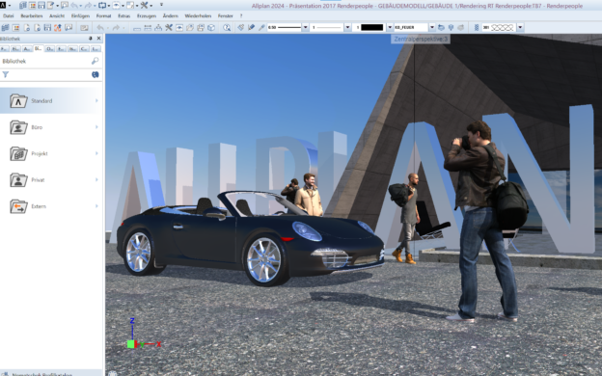Open the Projekt library folder
602x376 pixels.
pyautogui.click(x=51, y=153)
